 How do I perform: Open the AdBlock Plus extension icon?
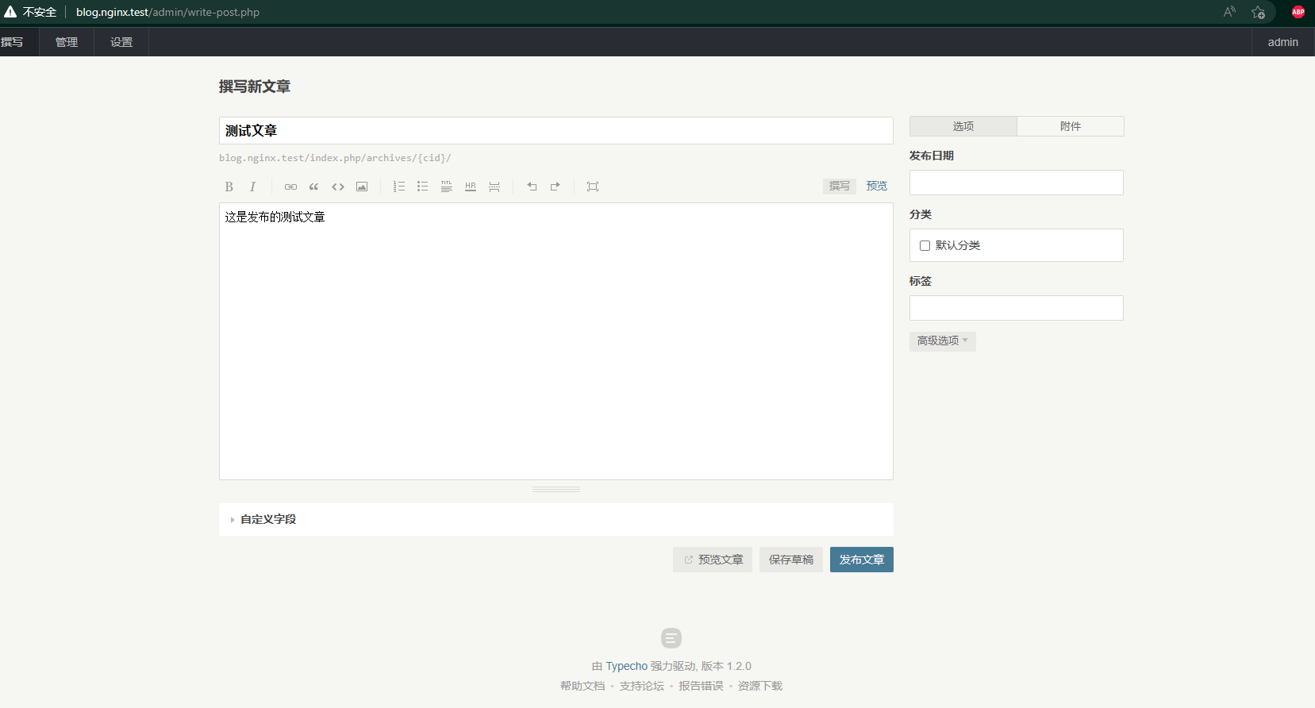tap(1298, 12)
